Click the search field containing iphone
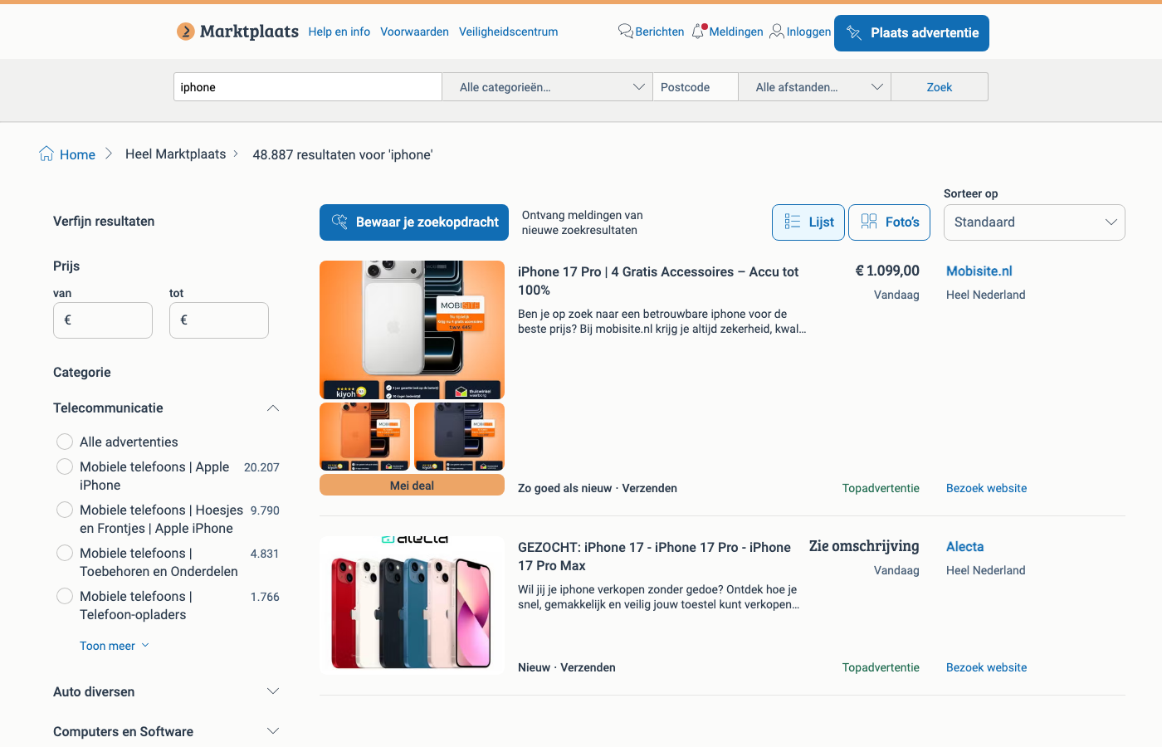Image resolution: width=1162 pixels, height=747 pixels. coord(307,87)
